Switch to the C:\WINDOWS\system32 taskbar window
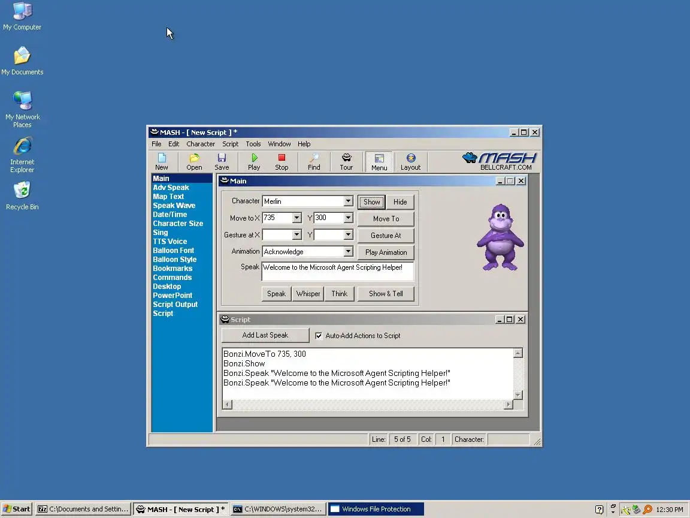This screenshot has width=690, height=518. (x=278, y=509)
